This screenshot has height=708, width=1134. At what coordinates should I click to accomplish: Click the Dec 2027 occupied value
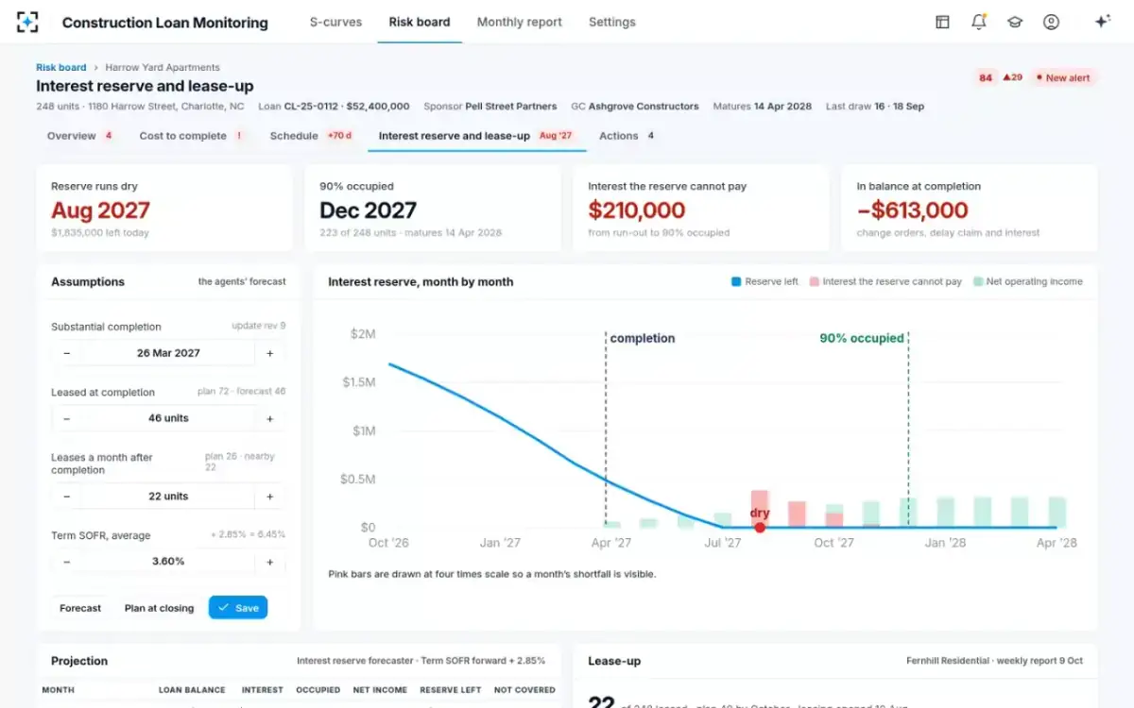(368, 211)
